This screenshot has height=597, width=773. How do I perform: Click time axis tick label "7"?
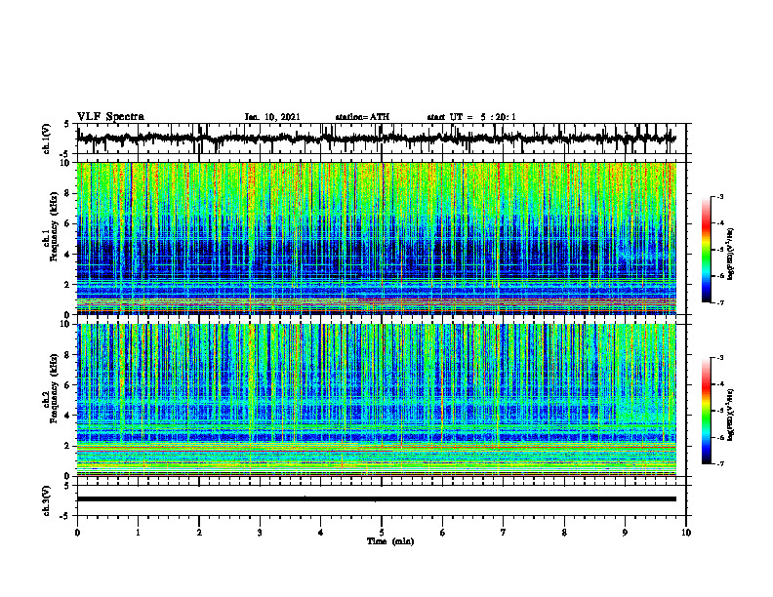[504, 533]
